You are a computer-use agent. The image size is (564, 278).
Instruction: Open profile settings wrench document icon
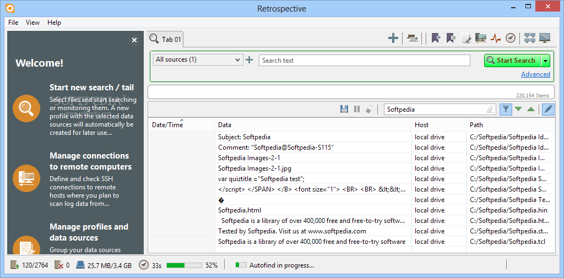[466, 38]
